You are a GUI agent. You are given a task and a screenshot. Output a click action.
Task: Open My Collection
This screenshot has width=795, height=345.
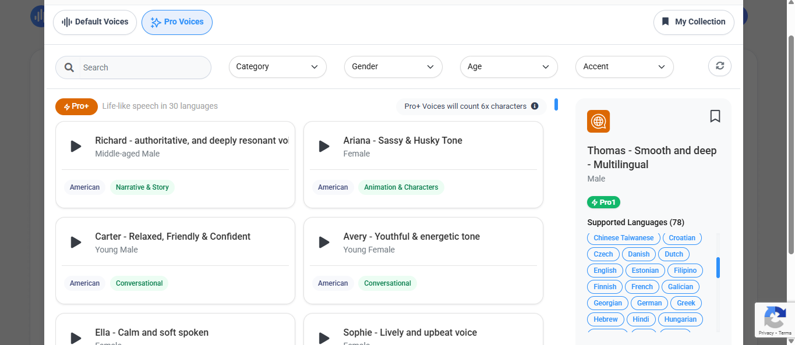point(694,22)
